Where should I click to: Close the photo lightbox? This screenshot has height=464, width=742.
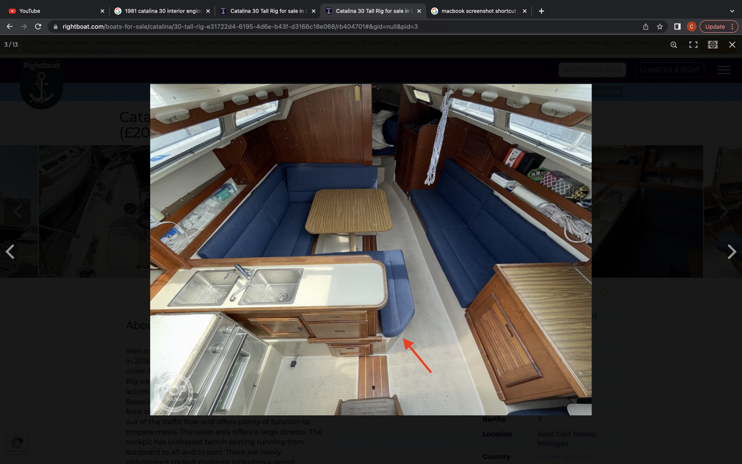[732, 45]
